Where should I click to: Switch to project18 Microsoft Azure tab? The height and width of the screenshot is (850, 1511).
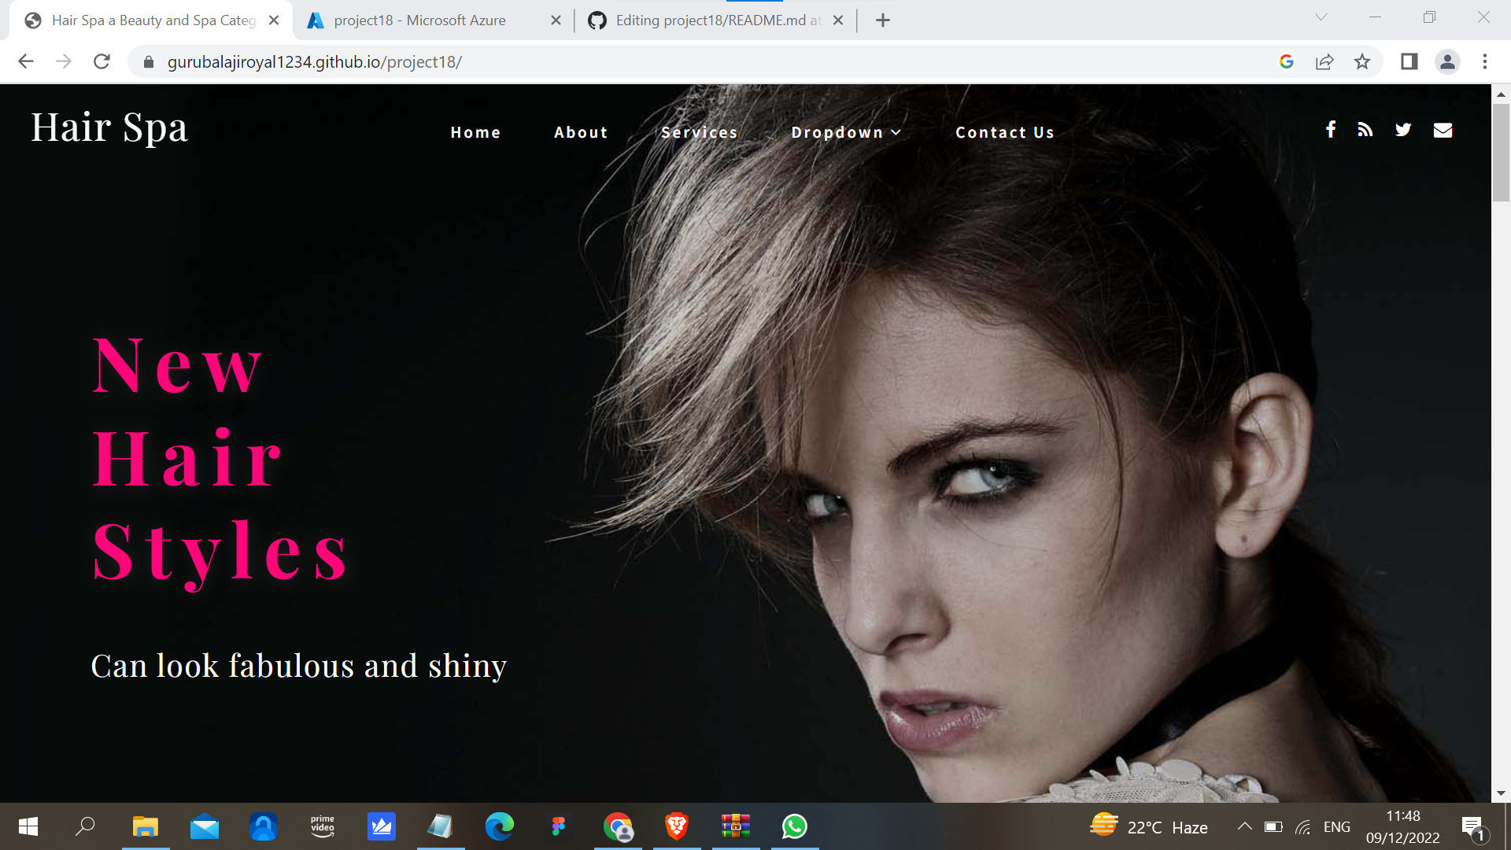(419, 20)
